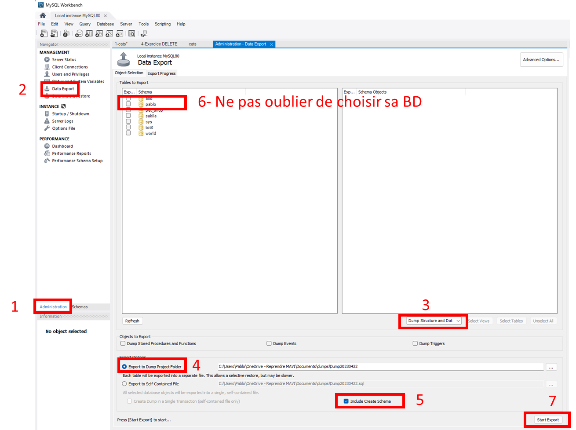576x430 pixels.
Task: Check the tot0 schema export checkbox
Action: point(128,127)
